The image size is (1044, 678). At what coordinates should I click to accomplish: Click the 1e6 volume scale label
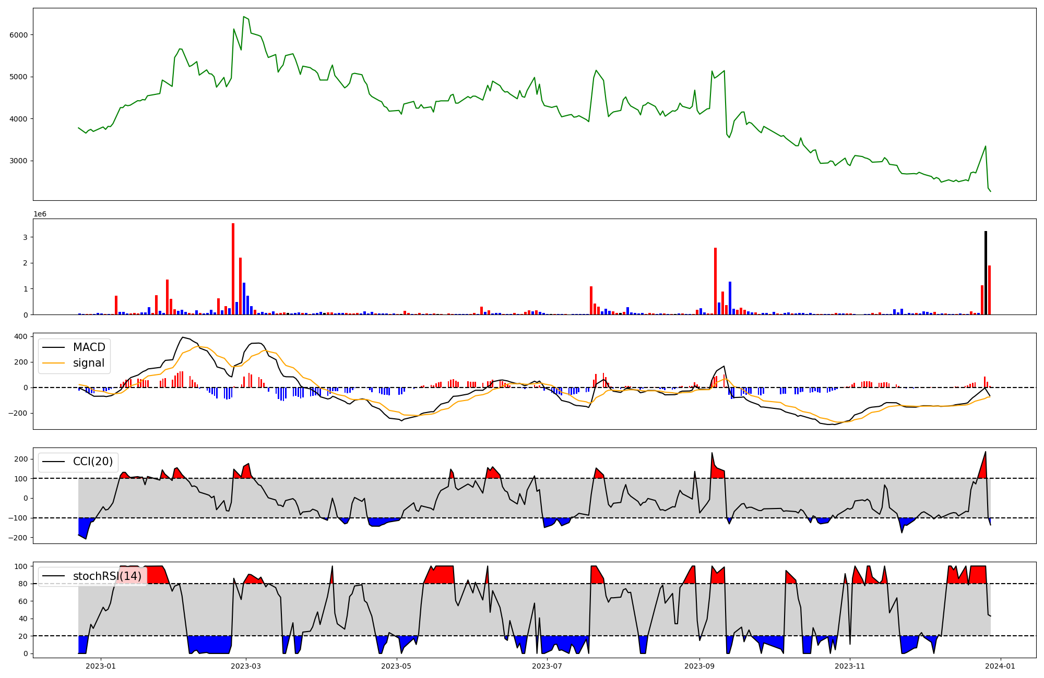[x=40, y=214]
